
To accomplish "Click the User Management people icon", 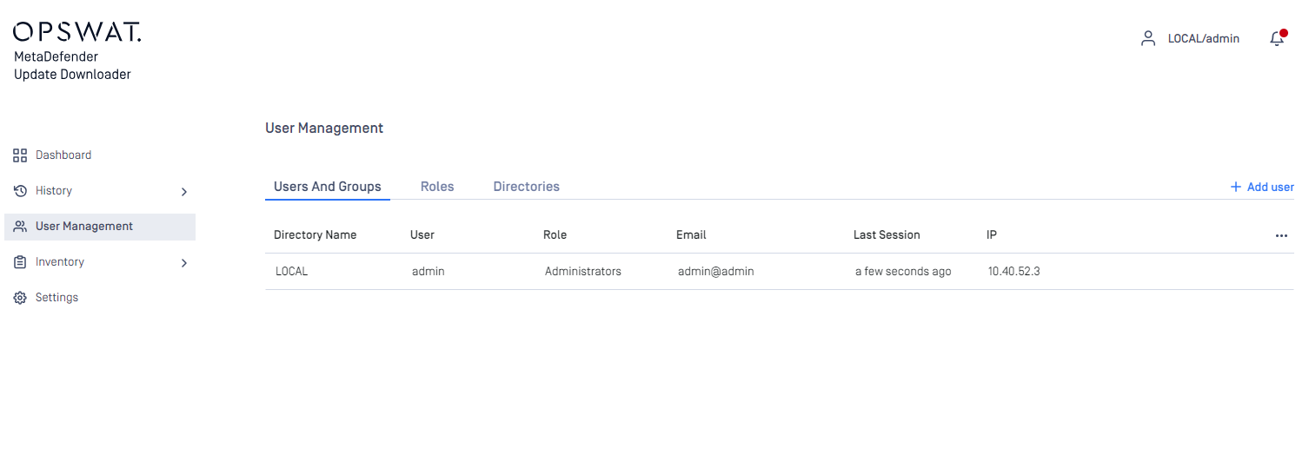I will click(20, 227).
